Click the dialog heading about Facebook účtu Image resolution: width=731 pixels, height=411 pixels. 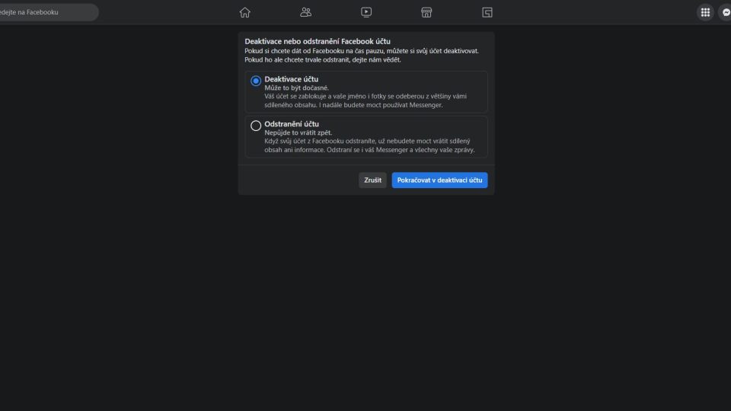[318, 40]
